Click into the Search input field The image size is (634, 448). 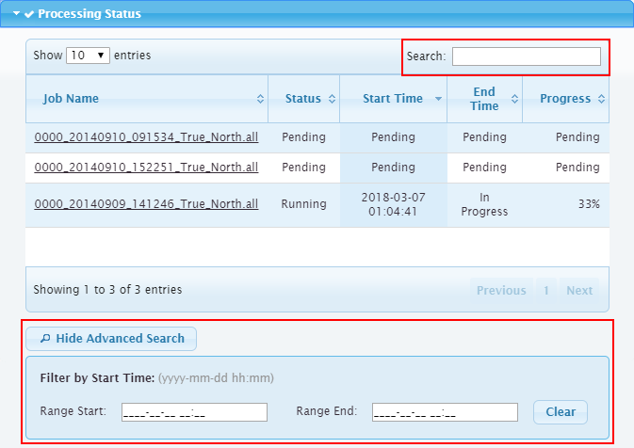(x=526, y=56)
